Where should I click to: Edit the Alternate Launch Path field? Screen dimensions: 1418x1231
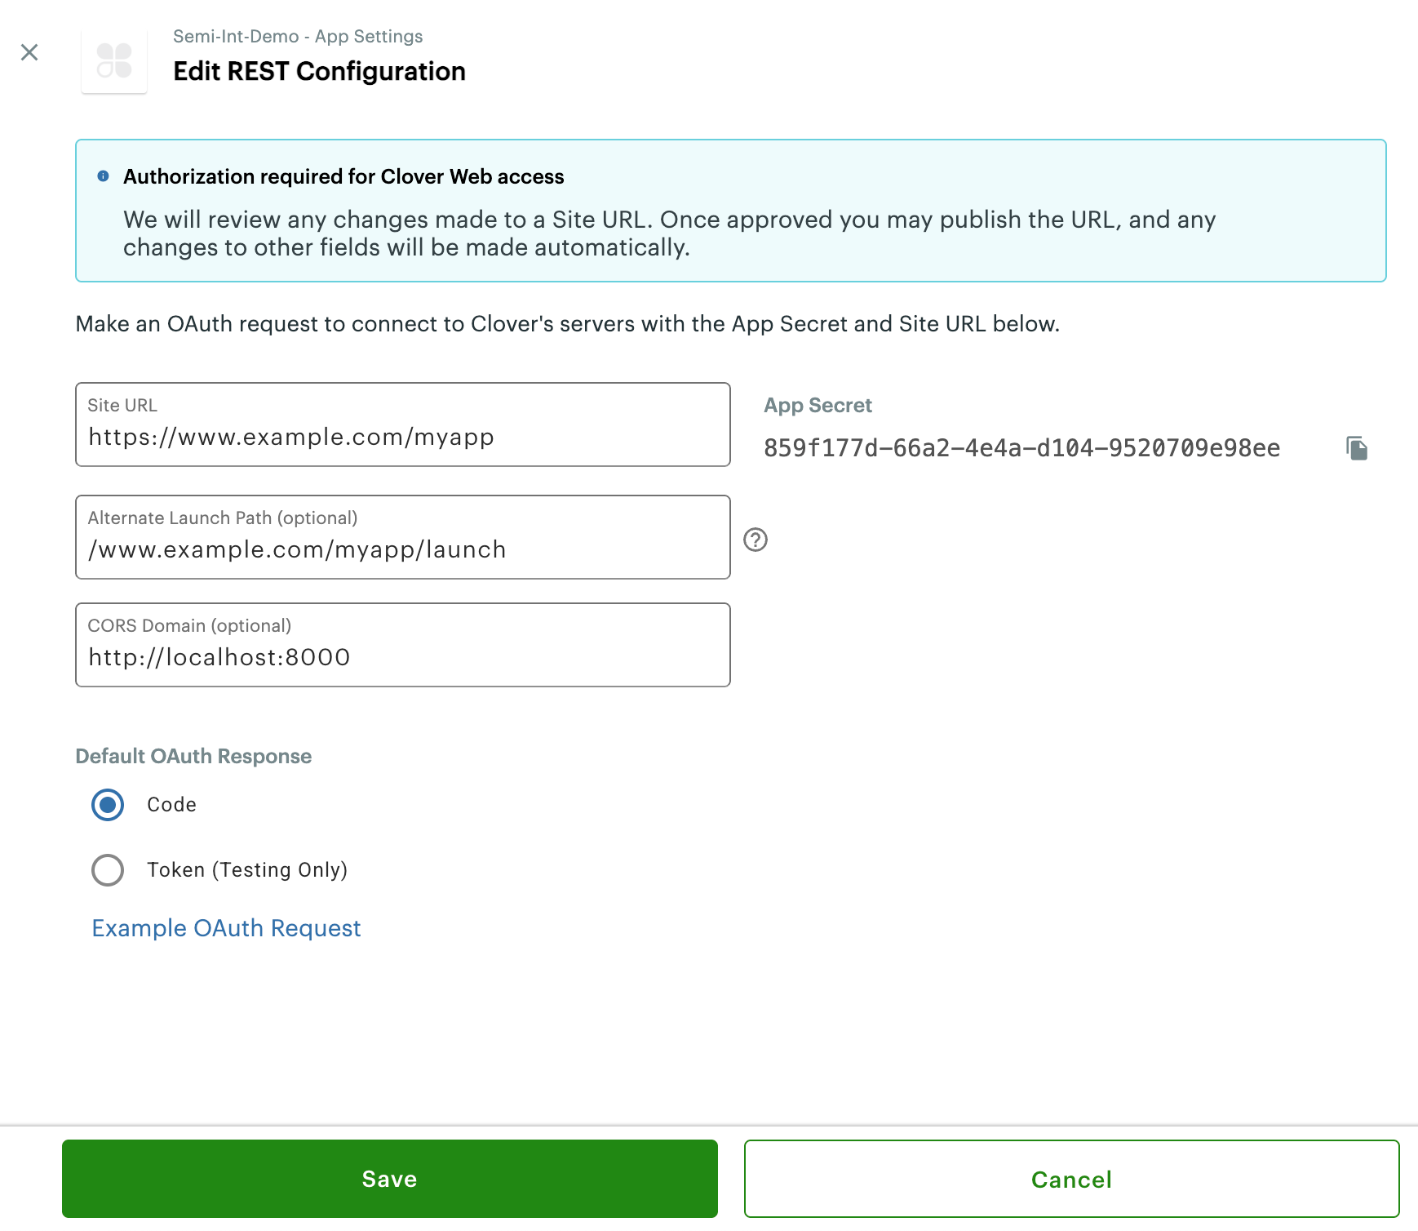tap(403, 537)
